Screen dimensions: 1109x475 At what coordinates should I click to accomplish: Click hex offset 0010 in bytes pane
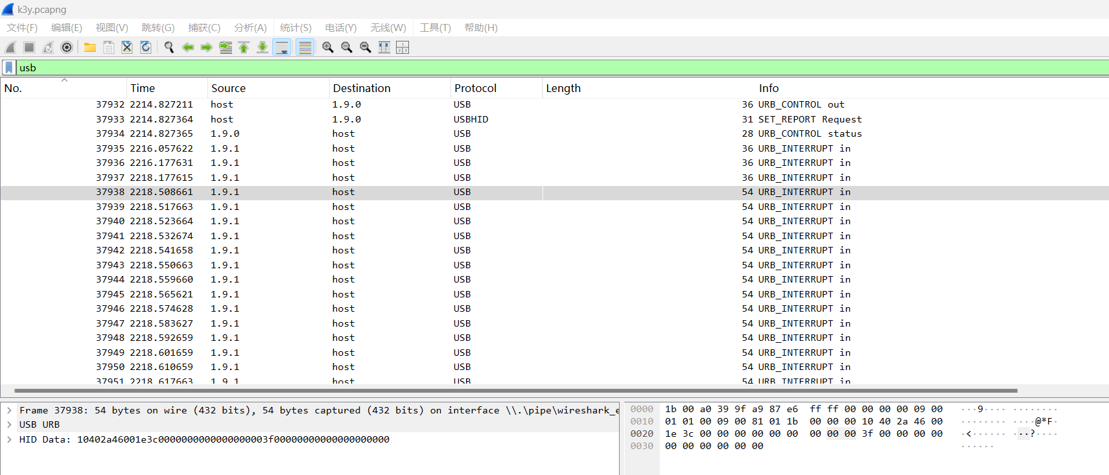tap(642, 421)
